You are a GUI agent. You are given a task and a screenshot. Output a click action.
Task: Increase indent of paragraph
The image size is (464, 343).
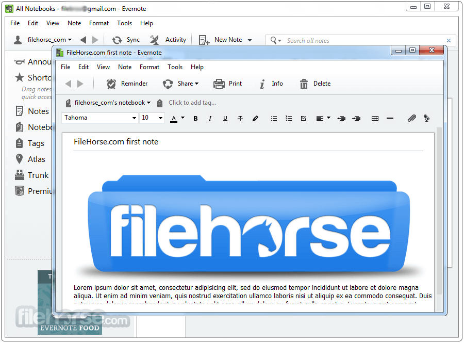coord(356,119)
